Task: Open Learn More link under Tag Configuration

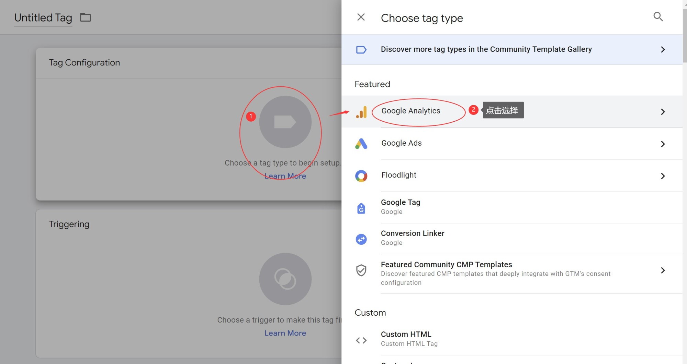Action: tap(285, 176)
